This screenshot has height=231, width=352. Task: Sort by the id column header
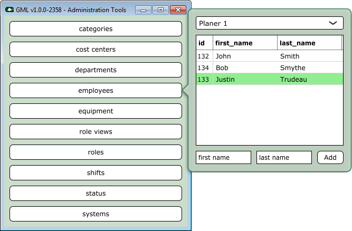204,43
